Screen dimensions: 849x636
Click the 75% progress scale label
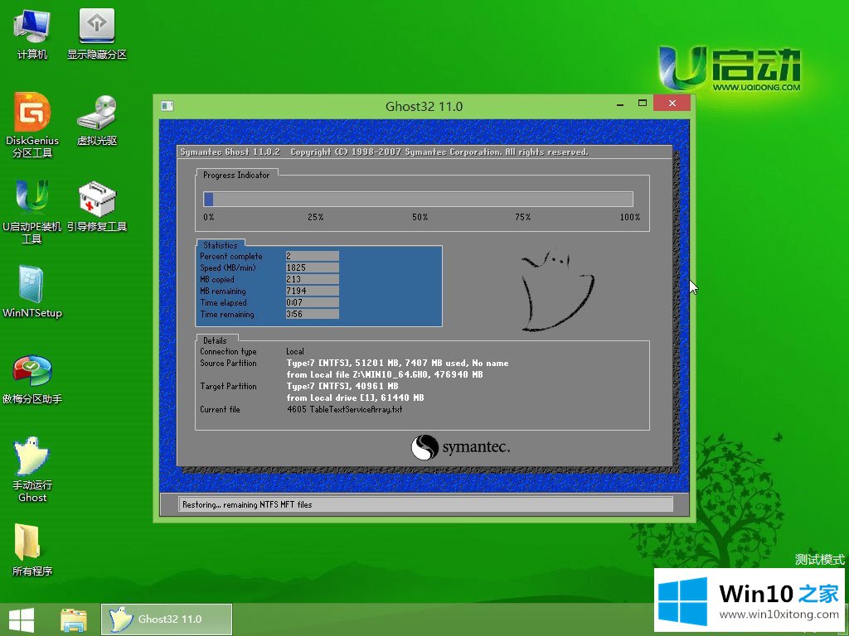523,217
